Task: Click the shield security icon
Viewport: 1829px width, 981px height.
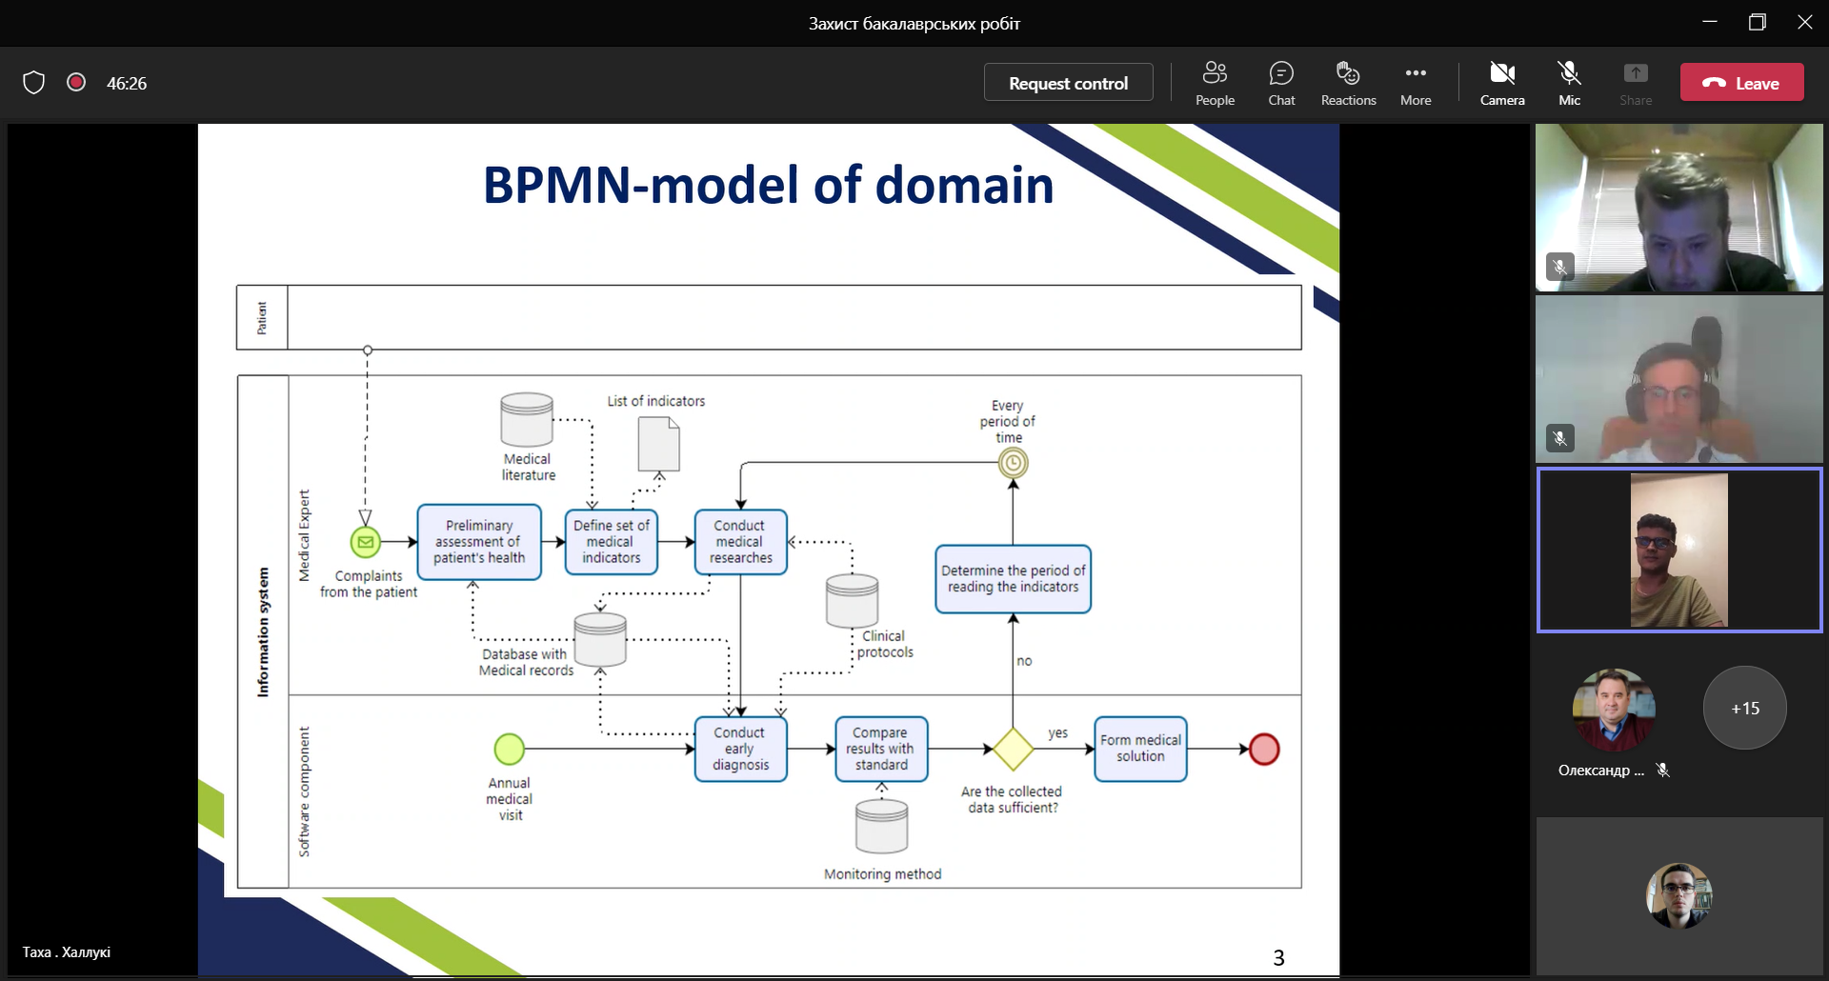Action: pos(34,83)
